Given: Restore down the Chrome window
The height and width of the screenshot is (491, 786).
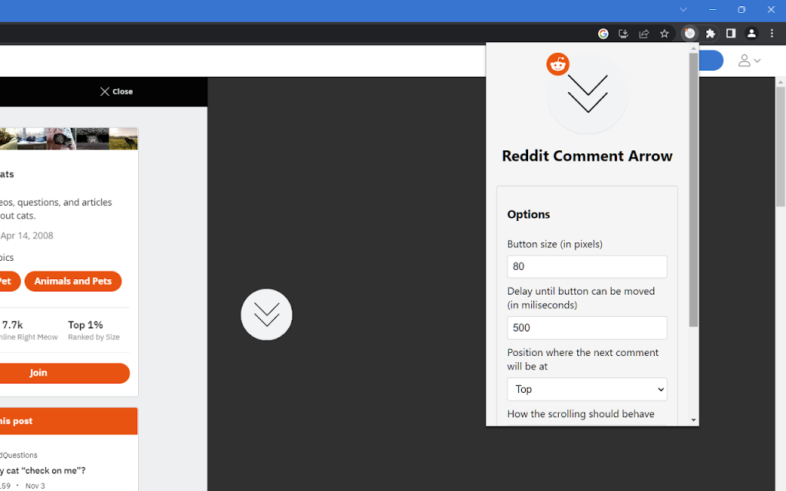Looking at the screenshot, I should [741, 9].
